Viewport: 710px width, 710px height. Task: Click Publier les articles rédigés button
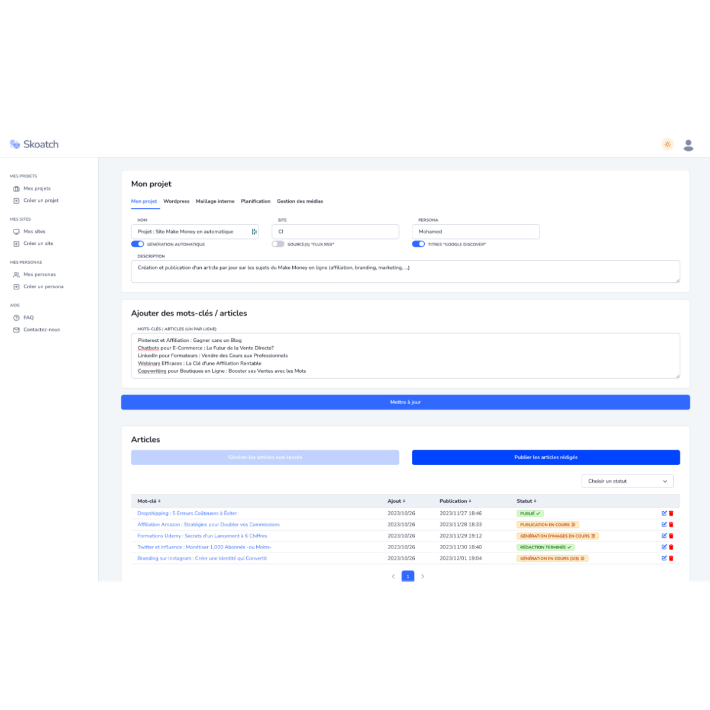[x=546, y=457]
